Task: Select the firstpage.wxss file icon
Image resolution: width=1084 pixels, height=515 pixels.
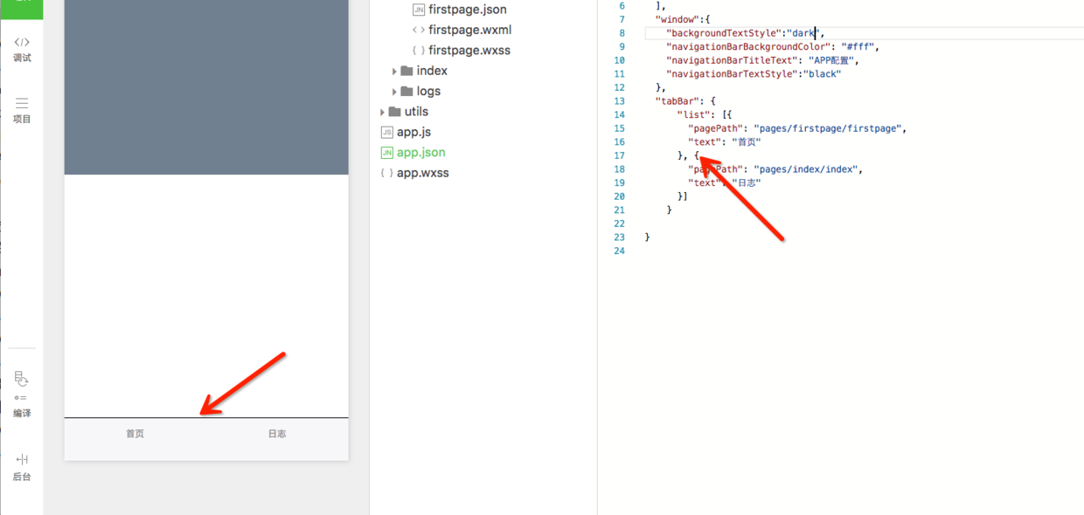Action: pyautogui.click(x=419, y=51)
